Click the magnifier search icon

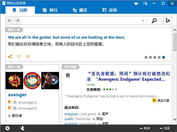pos(154,21)
